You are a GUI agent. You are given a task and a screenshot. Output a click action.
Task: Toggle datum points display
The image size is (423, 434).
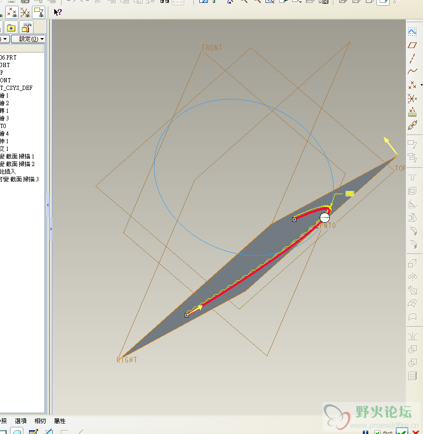pyautogui.click(x=12, y=12)
